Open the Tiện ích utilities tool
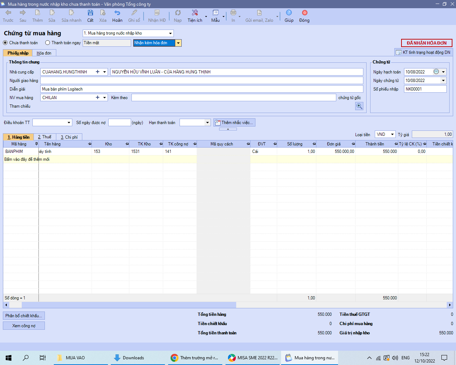This screenshot has width=456, height=365. [x=195, y=16]
